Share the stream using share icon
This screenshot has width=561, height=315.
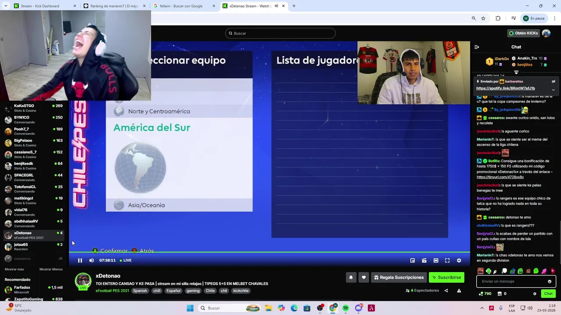(x=446, y=290)
